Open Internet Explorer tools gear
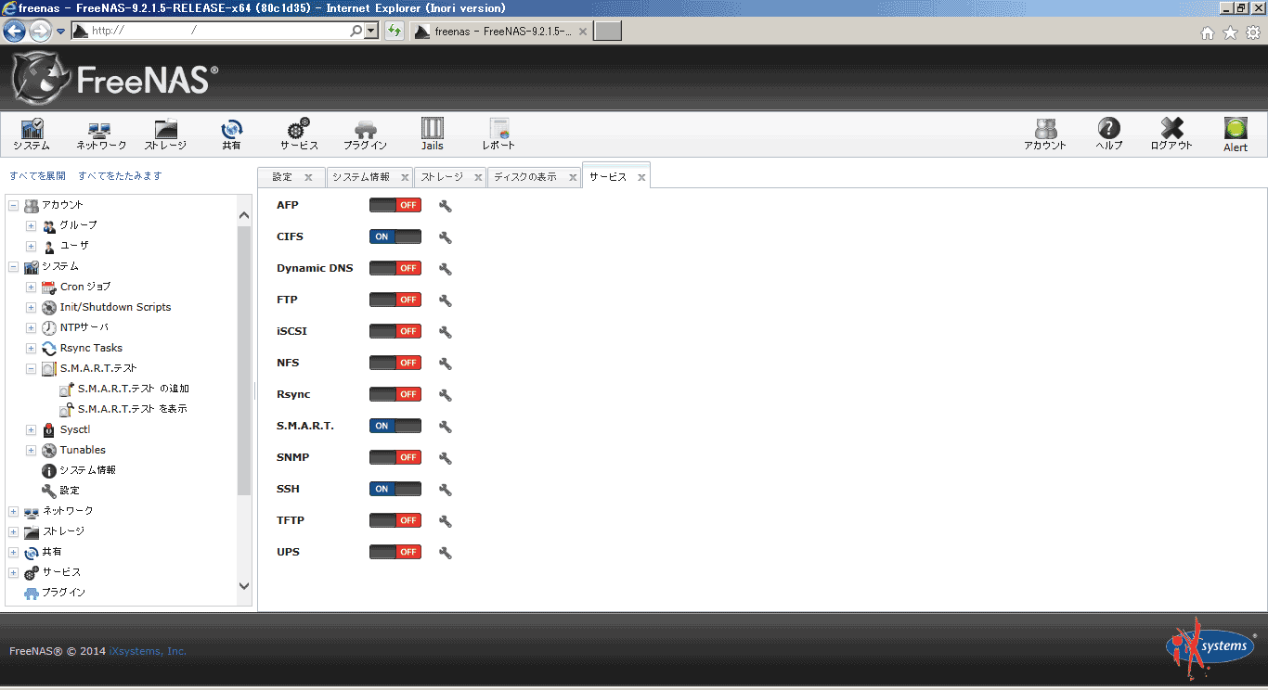 1253,32
